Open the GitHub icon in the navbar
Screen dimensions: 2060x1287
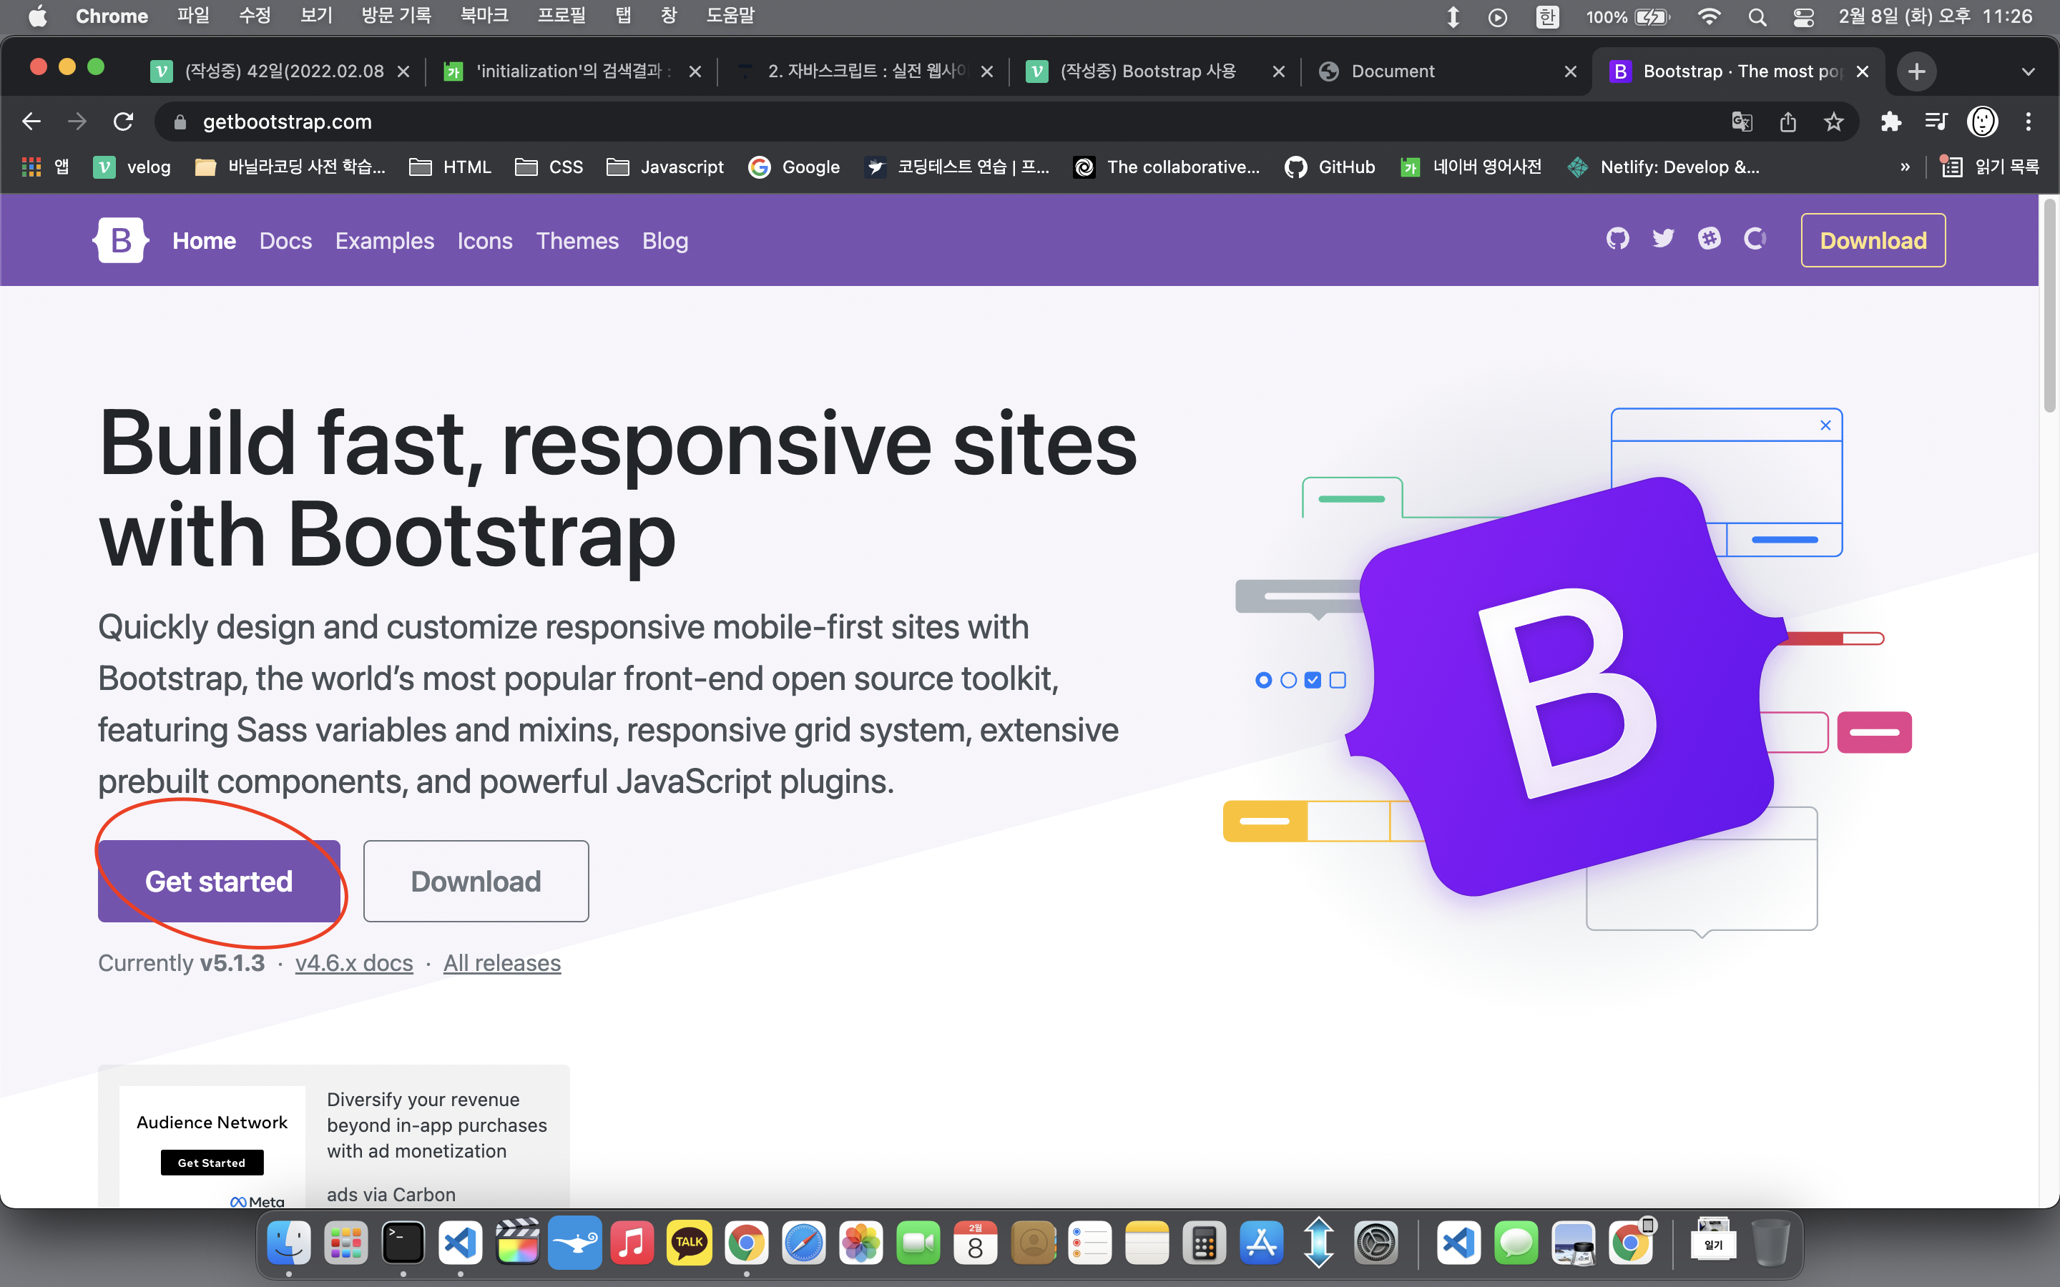click(x=1617, y=240)
